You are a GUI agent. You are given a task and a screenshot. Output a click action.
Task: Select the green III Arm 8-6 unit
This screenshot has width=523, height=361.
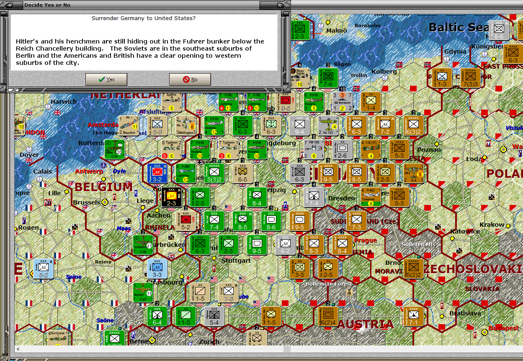(x=271, y=221)
